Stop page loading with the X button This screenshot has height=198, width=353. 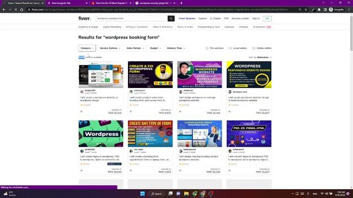pos(15,10)
